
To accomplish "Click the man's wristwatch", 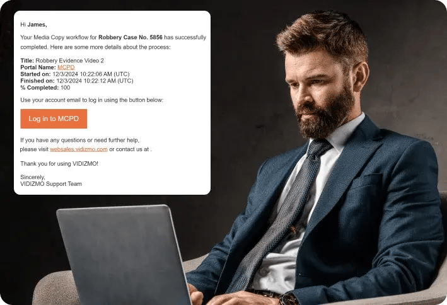I will (289, 299).
